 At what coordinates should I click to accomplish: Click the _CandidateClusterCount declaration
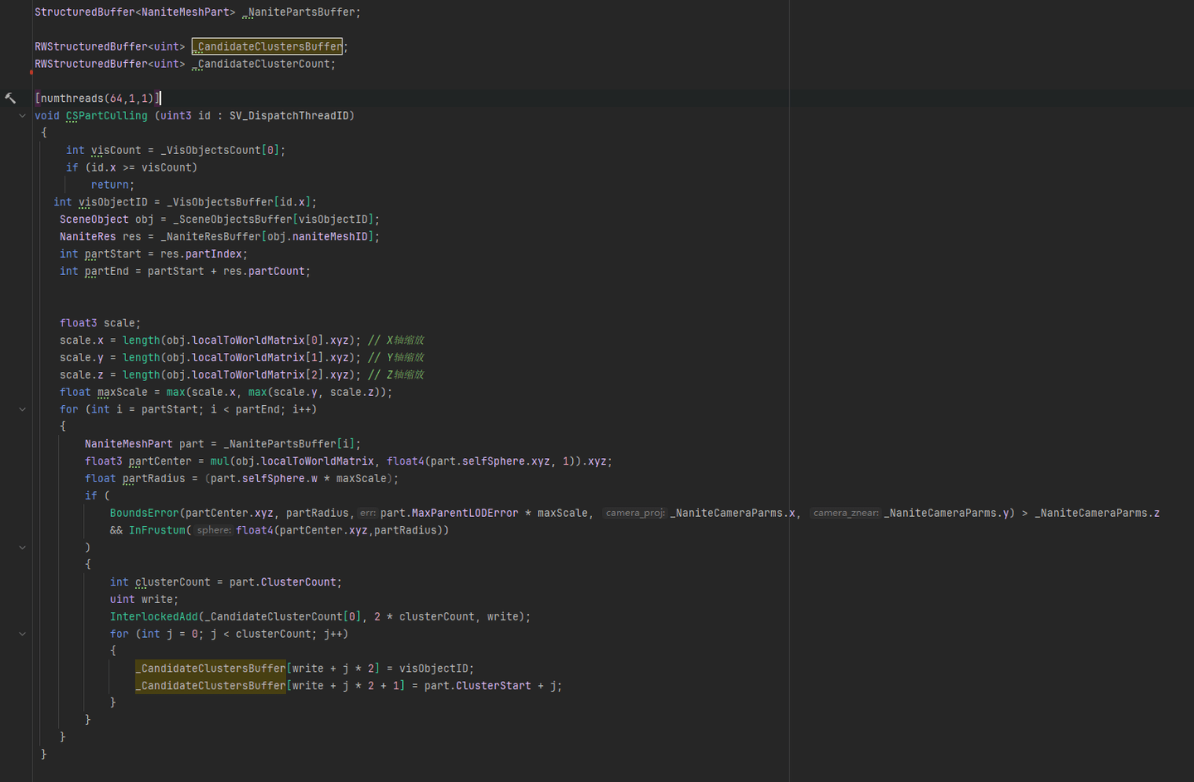(x=263, y=65)
